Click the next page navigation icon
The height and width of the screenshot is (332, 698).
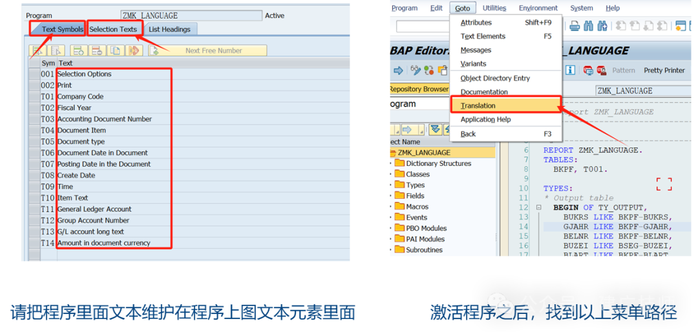pos(649,26)
